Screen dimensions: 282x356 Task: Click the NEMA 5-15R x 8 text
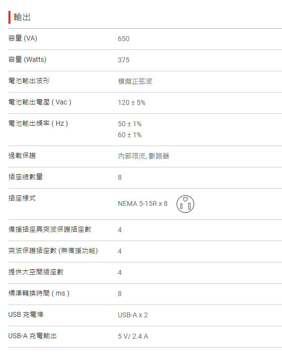pos(142,203)
